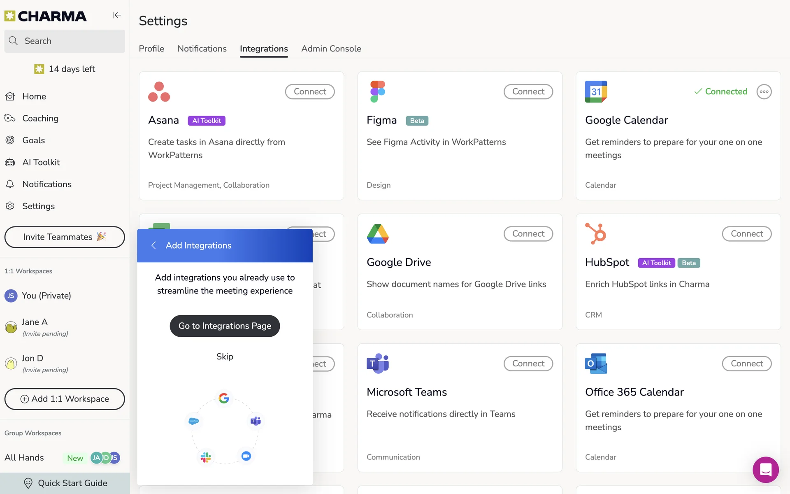The image size is (790, 494).
Task: Open the Coaching section in the sidebar
Action: pos(40,118)
